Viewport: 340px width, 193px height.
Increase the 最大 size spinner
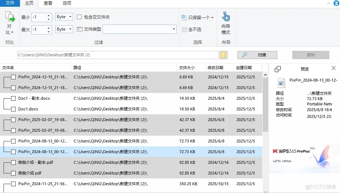(x=48, y=27)
